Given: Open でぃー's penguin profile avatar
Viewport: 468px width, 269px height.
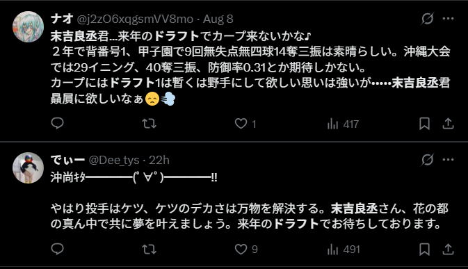Looking at the screenshot, I should point(28,168).
